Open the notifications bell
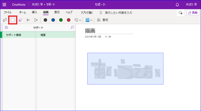201x111 pixels. pyautogui.click(x=177, y=5)
